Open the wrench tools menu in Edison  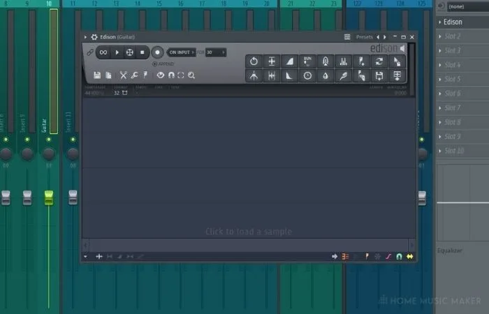point(135,75)
